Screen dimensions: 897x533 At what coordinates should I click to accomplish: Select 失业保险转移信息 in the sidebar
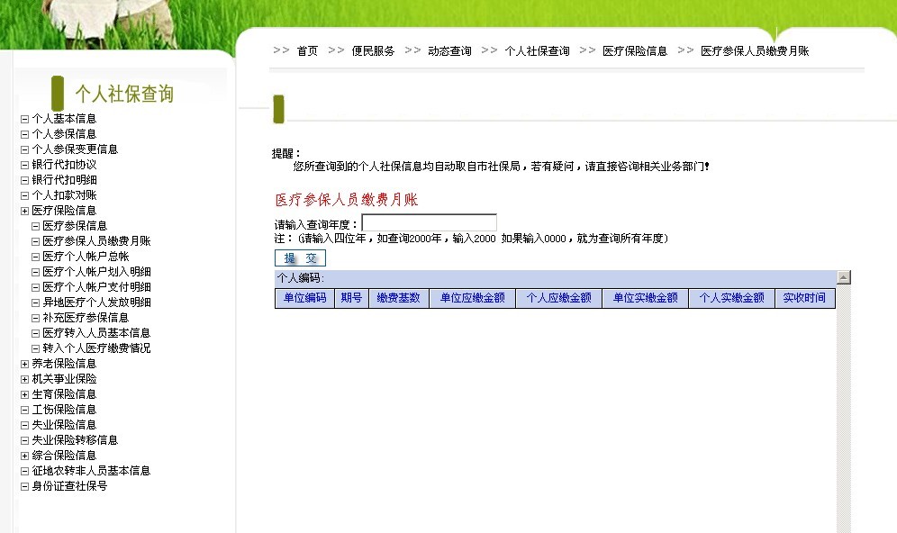coord(74,439)
